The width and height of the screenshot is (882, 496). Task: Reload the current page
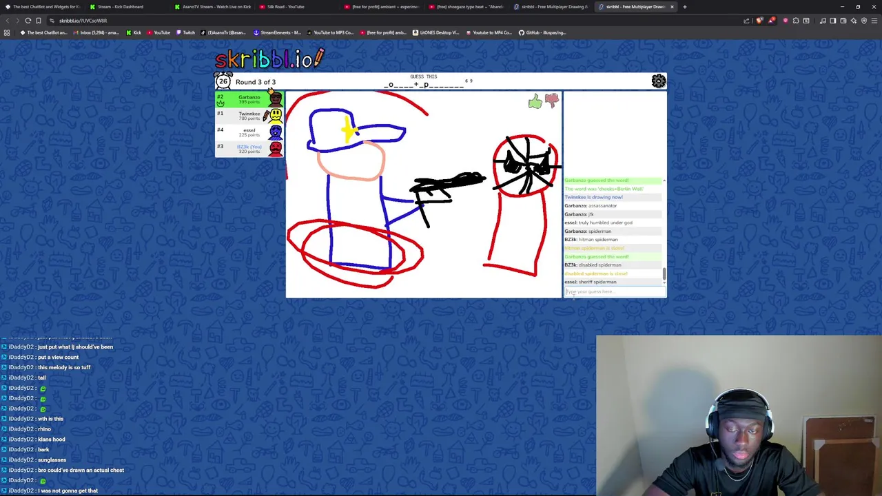coord(28,21)
